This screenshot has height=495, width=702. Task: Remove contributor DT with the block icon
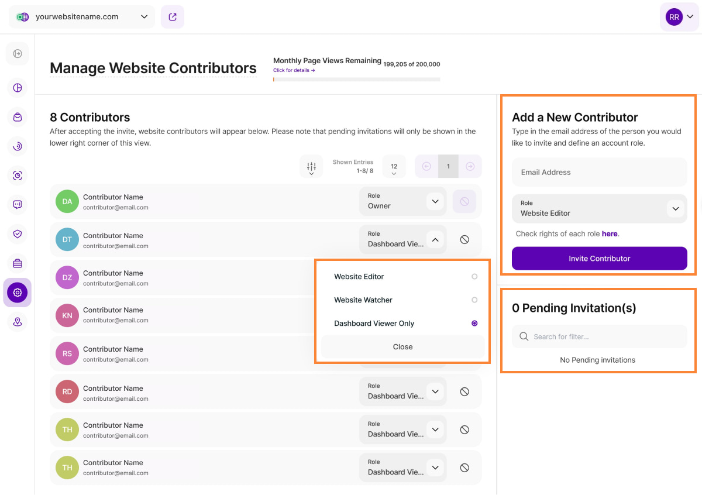464,239
